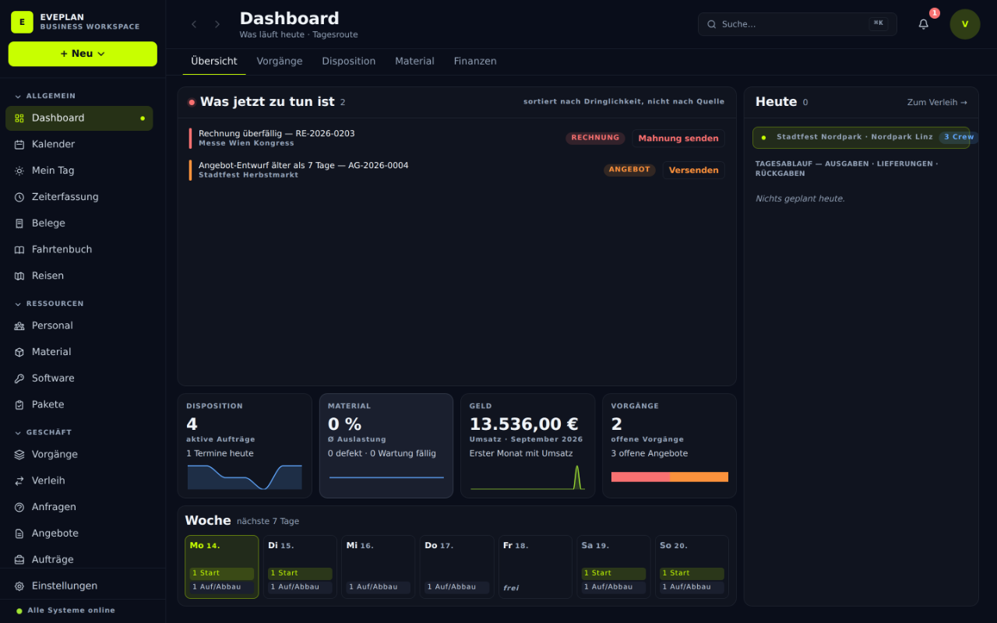Image resolution: width=997 pixels, height=623 pixels.
Task: Open Stadtfest Nordpark event entry
Action: pyautogui.click(x=861, y=138)
